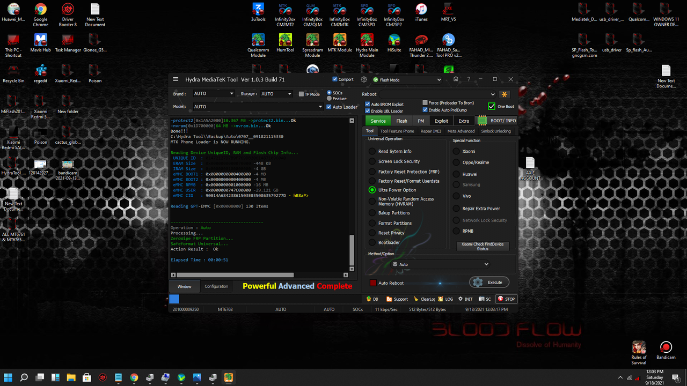Select the Feature radio button
This screenshot has height=386, width=687.
(329, 99)
